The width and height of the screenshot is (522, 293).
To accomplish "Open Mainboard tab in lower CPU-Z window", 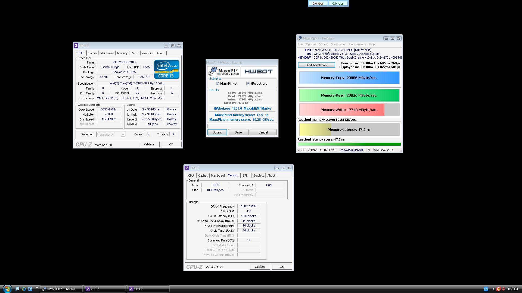I will 218,176.
